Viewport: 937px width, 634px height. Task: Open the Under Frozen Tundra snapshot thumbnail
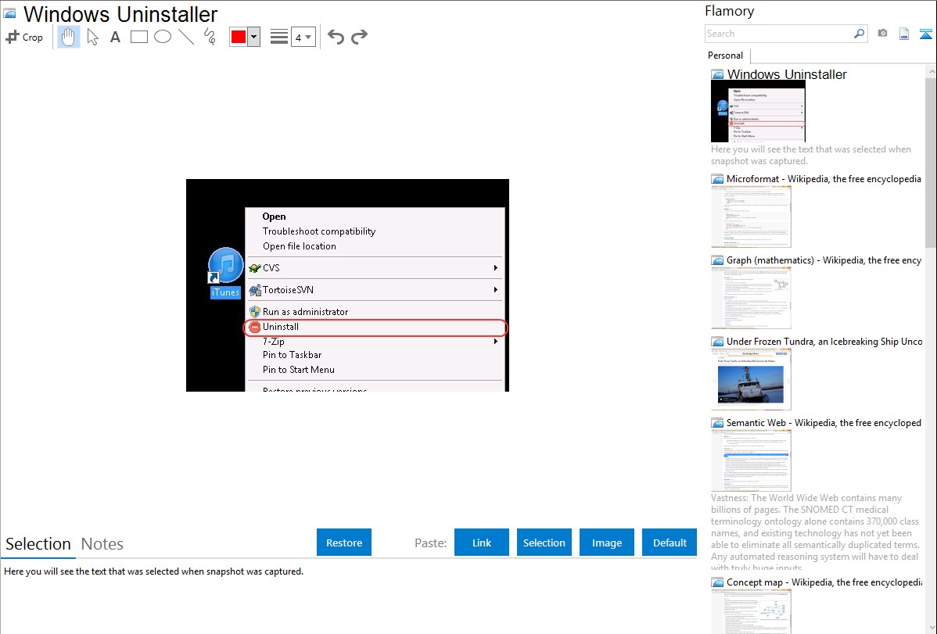tap(751, 379)
